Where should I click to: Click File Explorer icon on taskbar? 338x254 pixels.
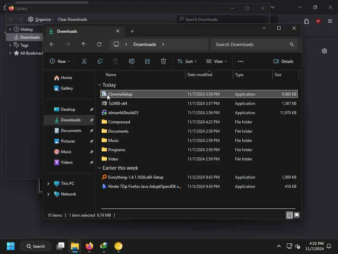click(x=75, y=246)
